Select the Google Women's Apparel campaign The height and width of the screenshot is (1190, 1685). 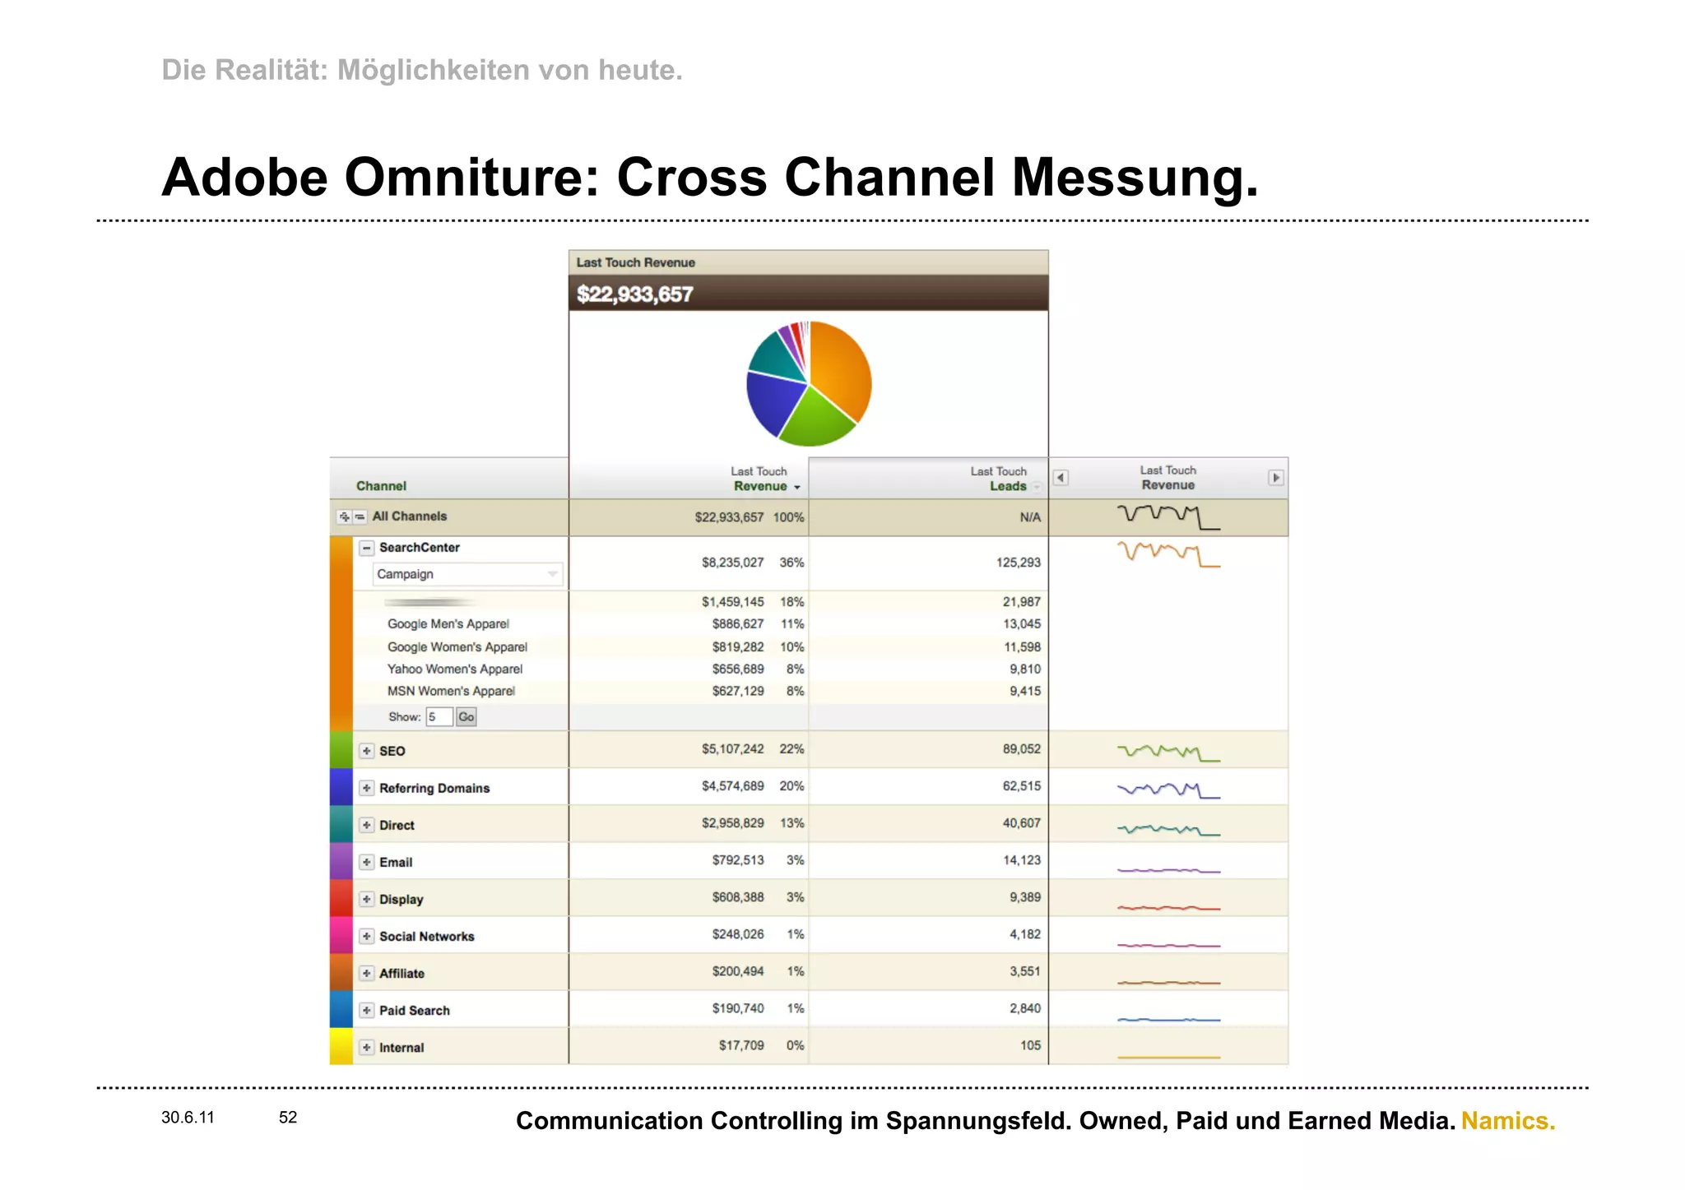[457, 647]
